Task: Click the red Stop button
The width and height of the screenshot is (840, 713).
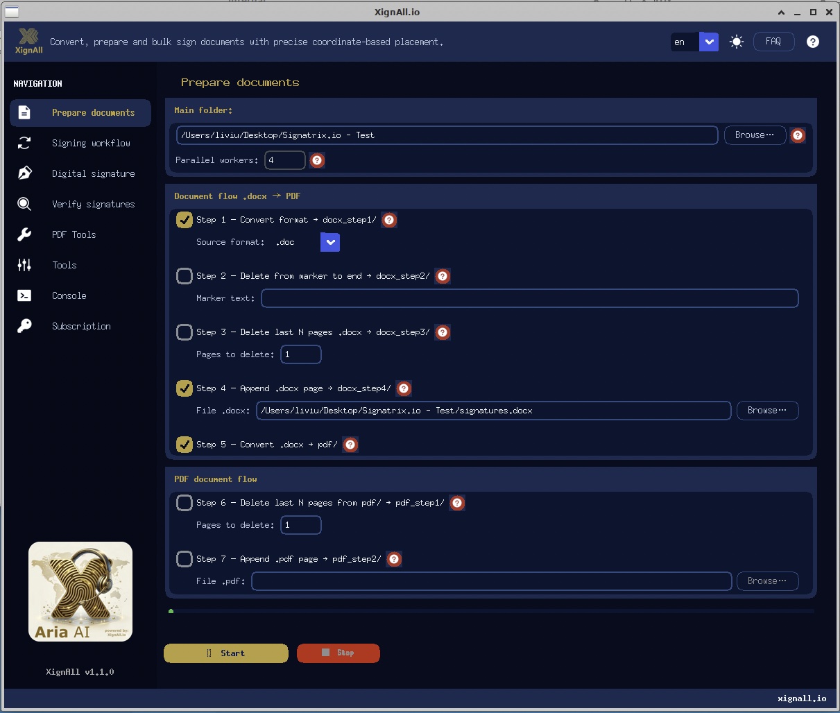Action: pyautogui.click(x=338, y=653)
